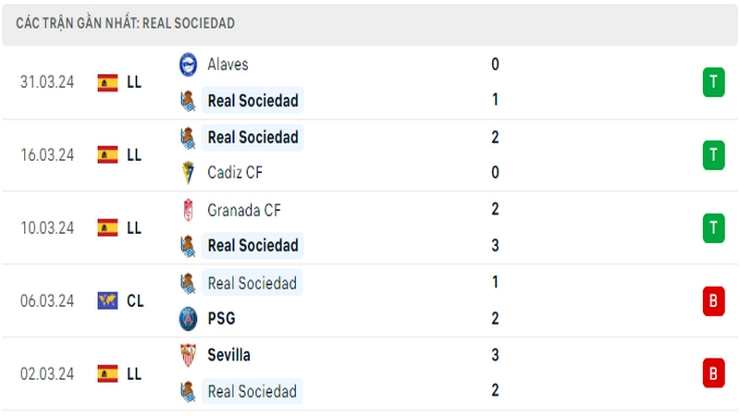Viewport: 740px width, 416px height.
Task: Click the Alaves club crest icon
Action: tap(188, 65)
